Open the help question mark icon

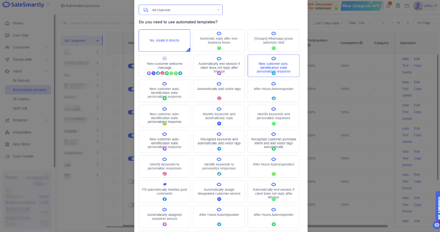407,6
